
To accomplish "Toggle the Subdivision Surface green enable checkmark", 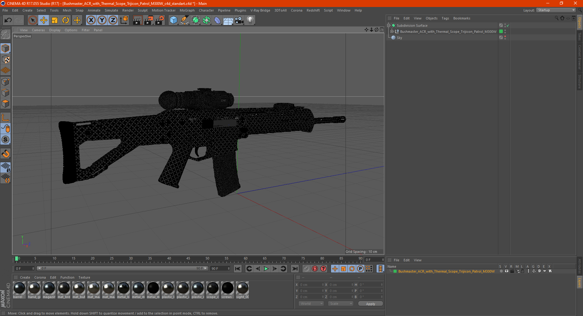I will [x=508, y=26].
